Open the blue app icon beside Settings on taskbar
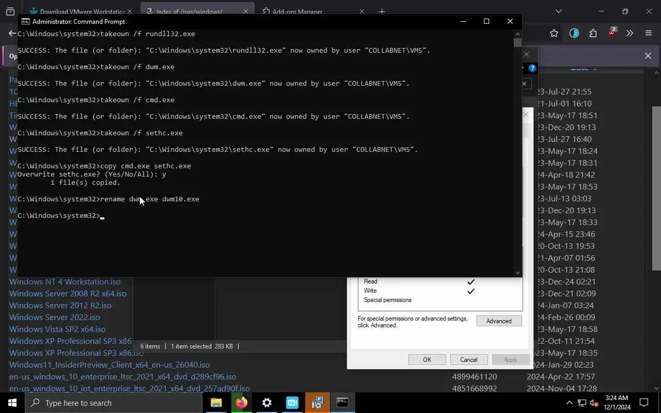Image resolution: width=661 pixels, height=413 pixels. click(x=292, y=403)
